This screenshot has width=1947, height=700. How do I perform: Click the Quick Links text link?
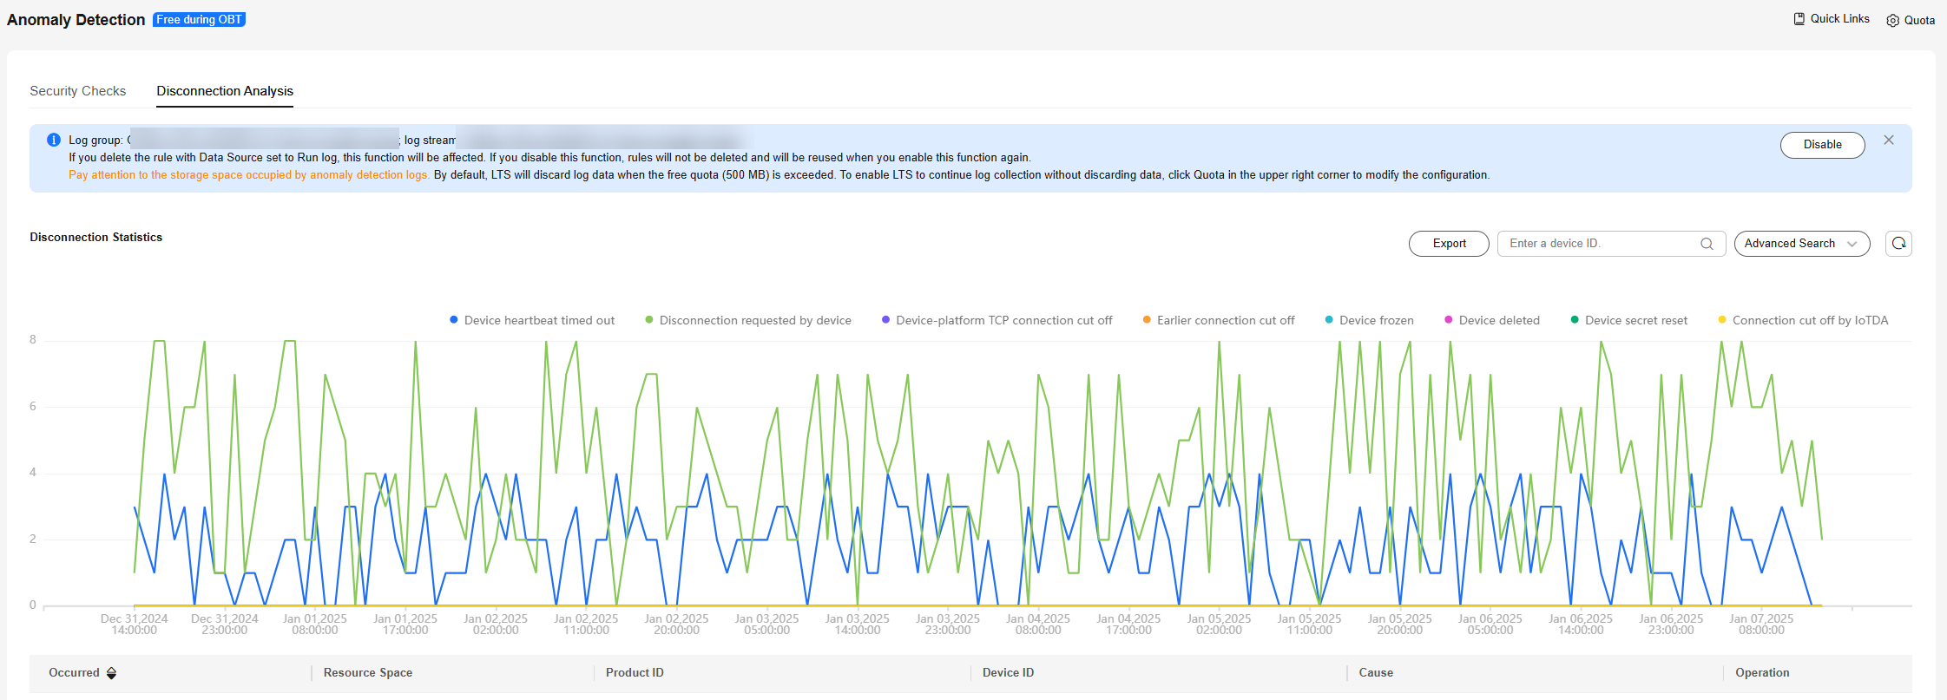point(1839,19)
